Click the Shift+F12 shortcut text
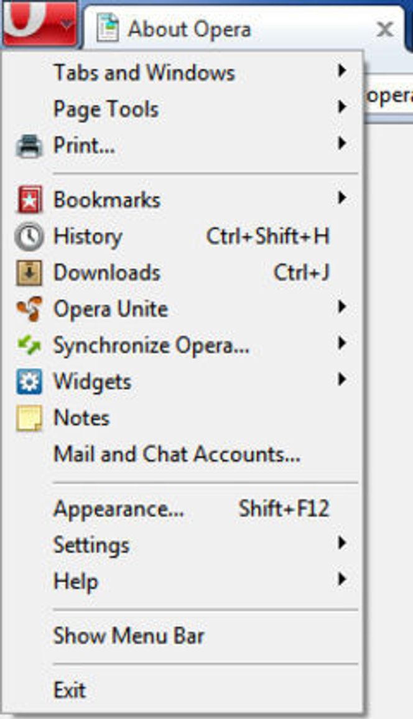 [284, 509]
